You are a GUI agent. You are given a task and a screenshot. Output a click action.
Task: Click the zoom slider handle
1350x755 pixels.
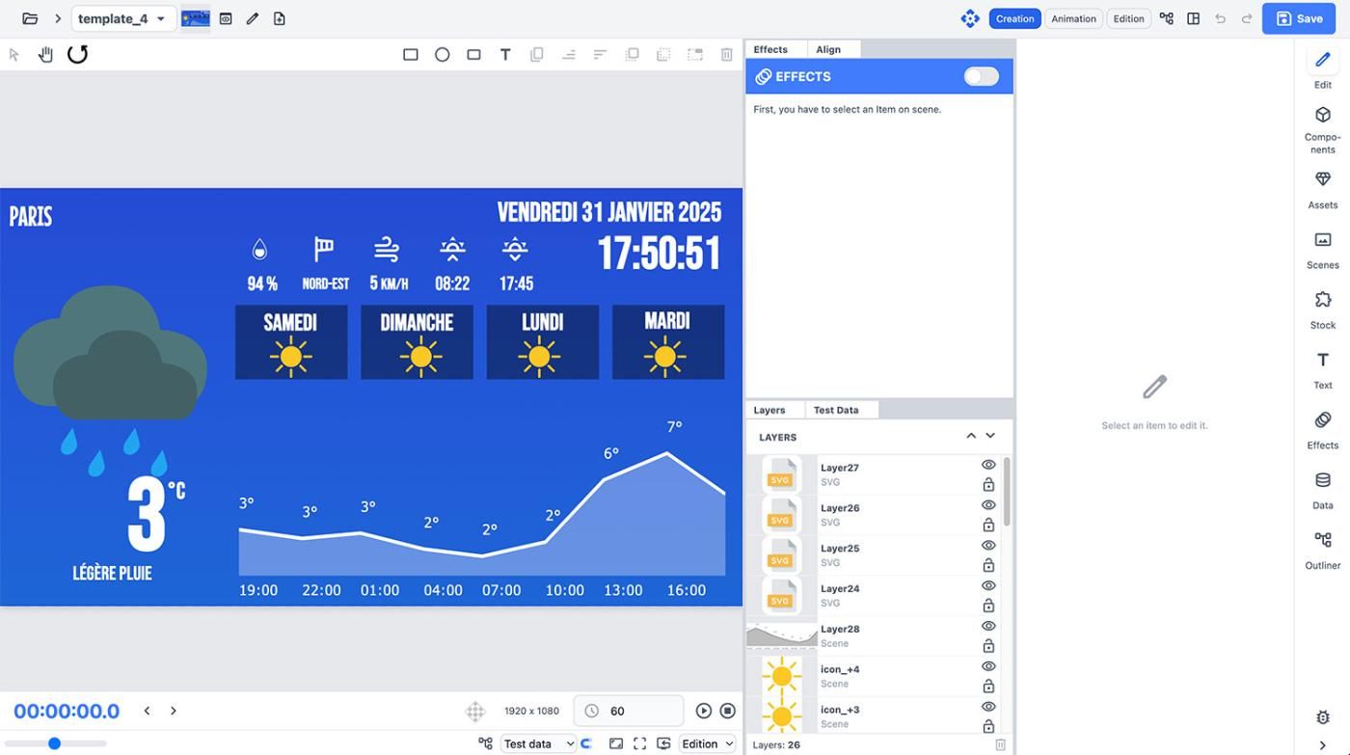click(55, 743)
